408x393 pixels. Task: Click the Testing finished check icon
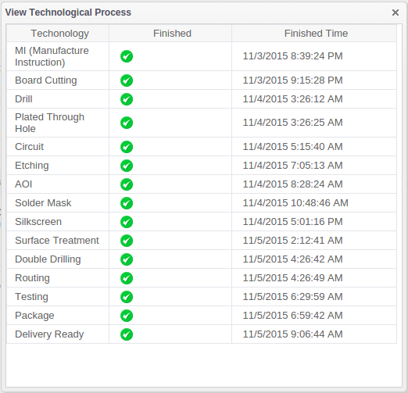127,297
